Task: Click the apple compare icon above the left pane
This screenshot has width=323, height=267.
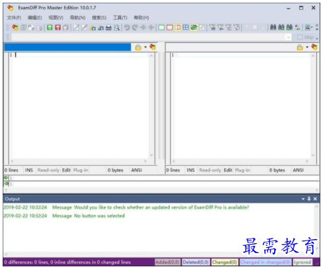Action: 153,47
